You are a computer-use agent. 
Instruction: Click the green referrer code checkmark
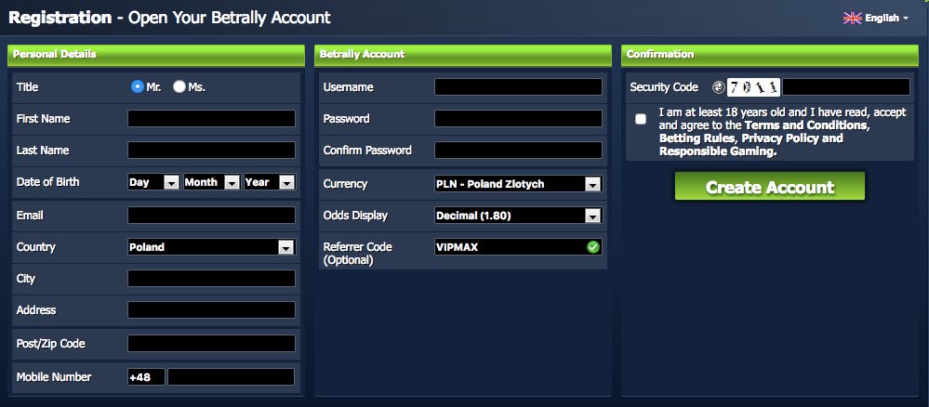593,247
